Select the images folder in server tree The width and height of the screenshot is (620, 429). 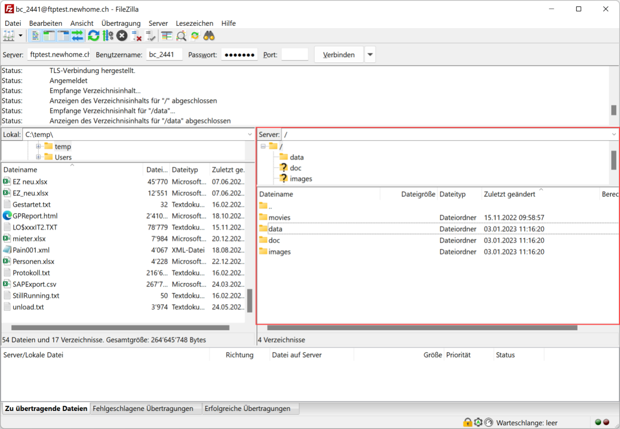[x=301, y=179]
